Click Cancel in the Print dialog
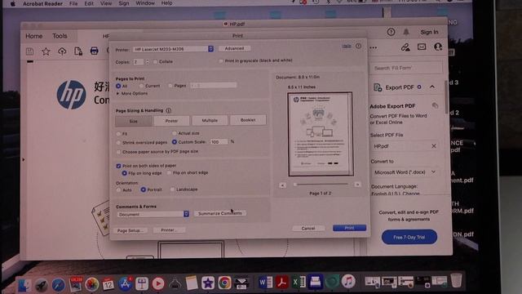This screenshot has height=294, width=522. tap(308, 229)
